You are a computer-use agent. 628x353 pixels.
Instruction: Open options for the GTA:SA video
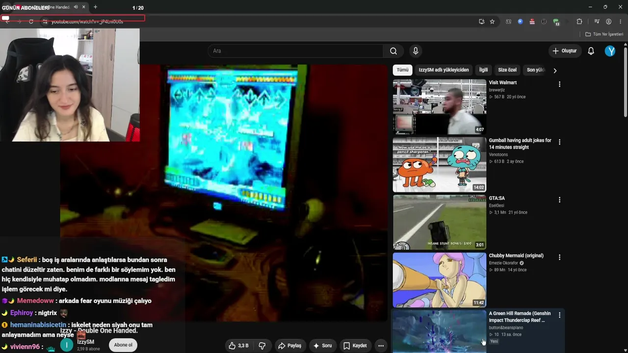(559, 200)
